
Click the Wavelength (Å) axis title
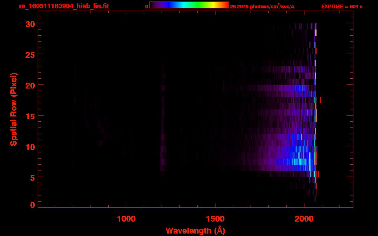[x=195, y=230]
